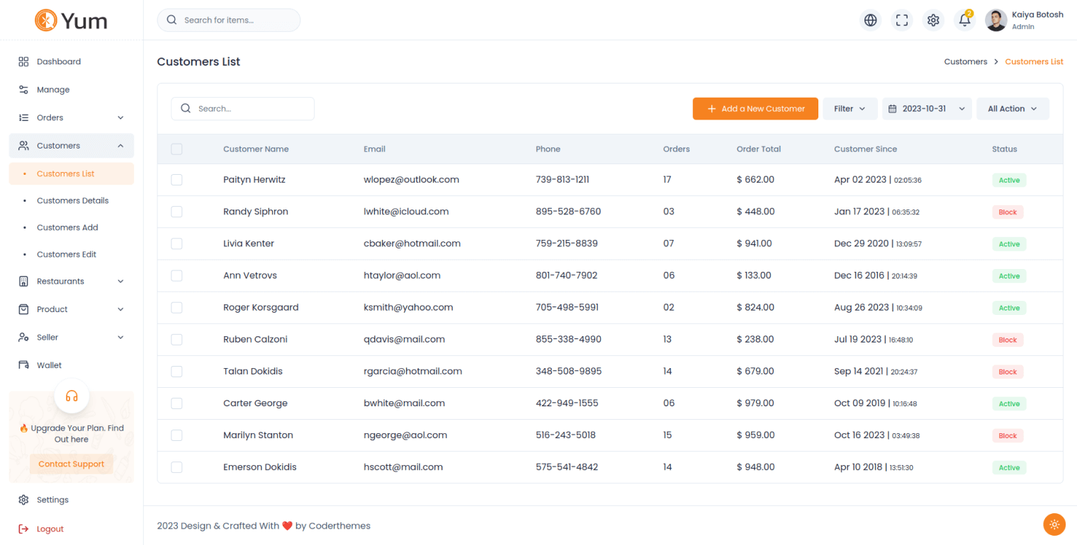The image size is (1077, 545).
Task: Open the language globe icon
Action: (871, 21)
